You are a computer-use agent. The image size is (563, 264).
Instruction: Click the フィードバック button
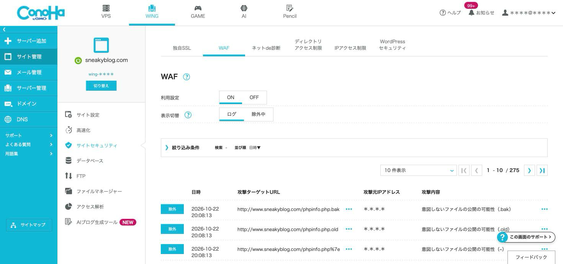tap(531, 257)
